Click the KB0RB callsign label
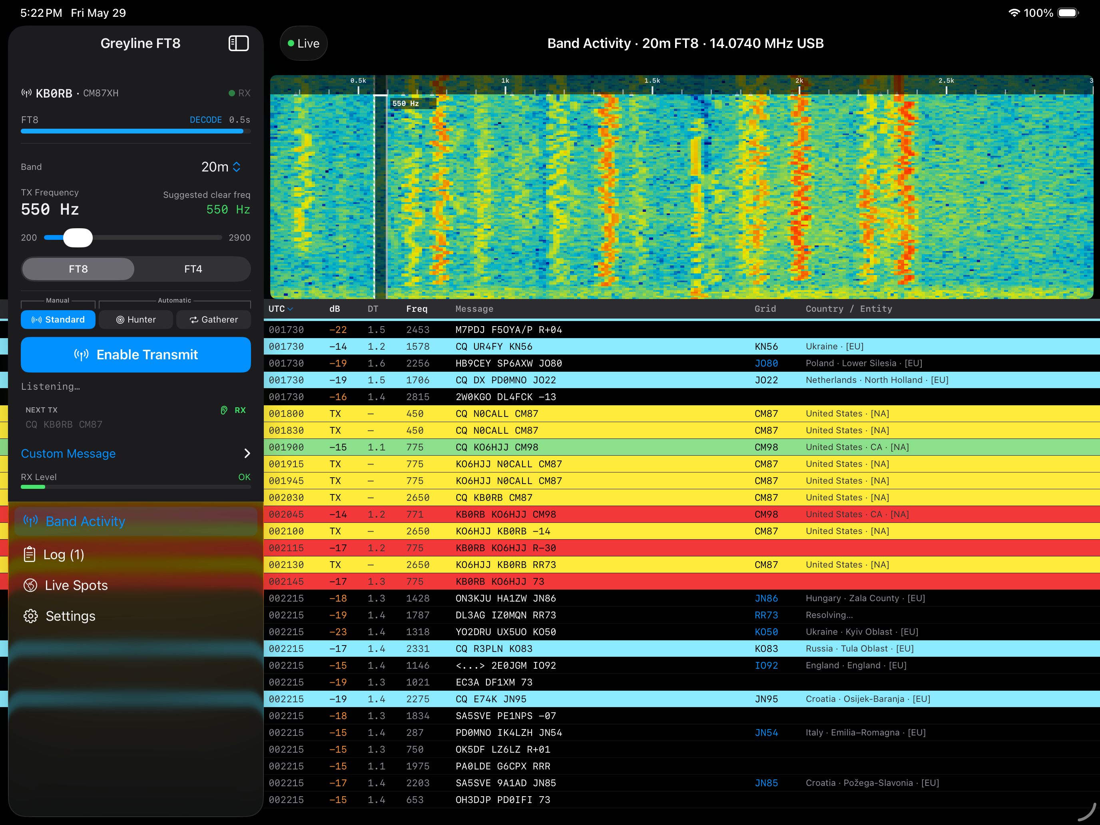The image size is (1100, 825). [x=54, y=93]
